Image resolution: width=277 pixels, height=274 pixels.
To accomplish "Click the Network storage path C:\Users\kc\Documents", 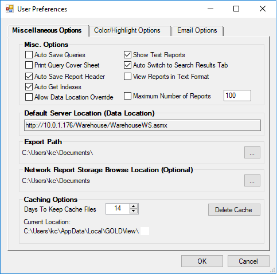I will 56,181.
